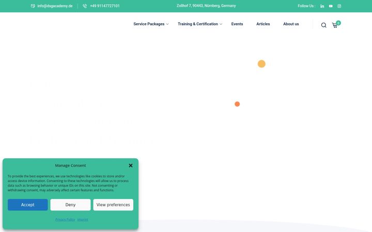Click the Zollhof 7 Nürnberg address text

(206, 6)
